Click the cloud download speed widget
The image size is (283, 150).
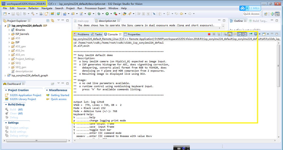point(250,8)
